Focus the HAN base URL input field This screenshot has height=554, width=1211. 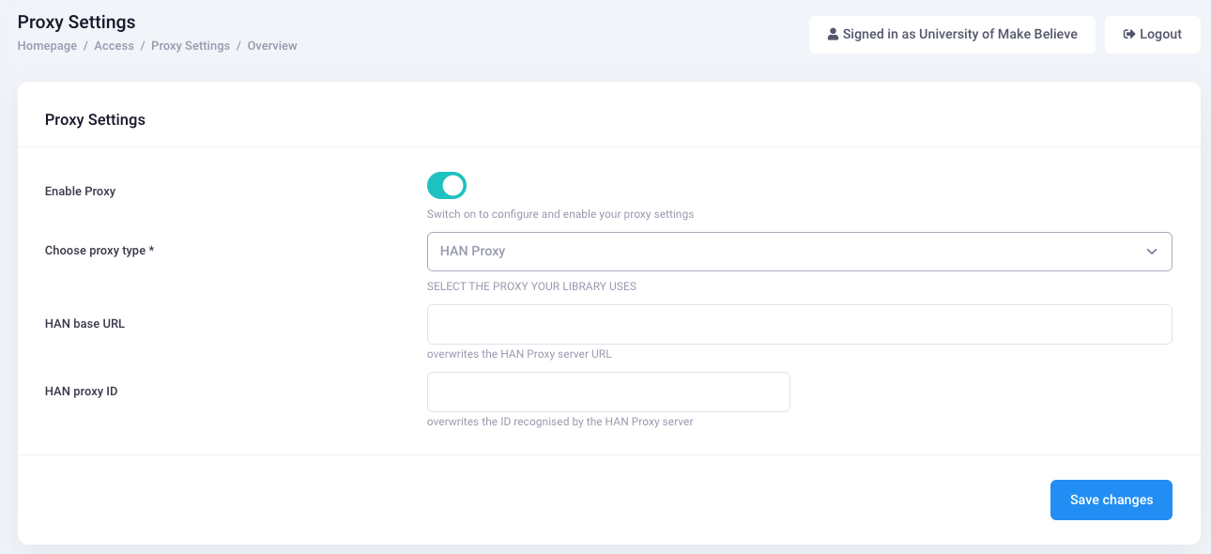coord(800,324)
